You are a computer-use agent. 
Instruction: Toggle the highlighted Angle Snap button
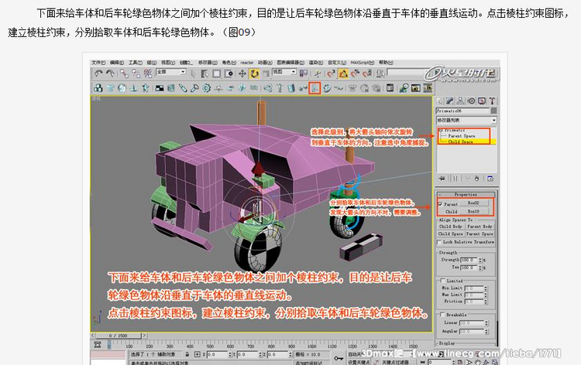click(343, 73)
